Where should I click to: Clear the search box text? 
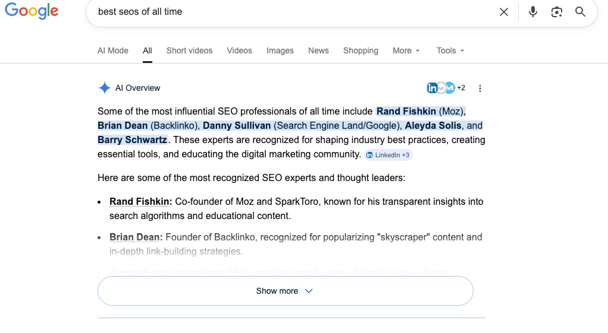[503, 12]
